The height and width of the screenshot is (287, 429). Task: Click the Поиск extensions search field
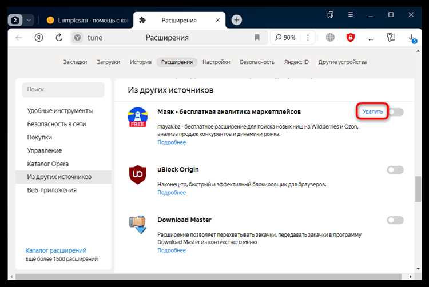click(x=63, y=90)
